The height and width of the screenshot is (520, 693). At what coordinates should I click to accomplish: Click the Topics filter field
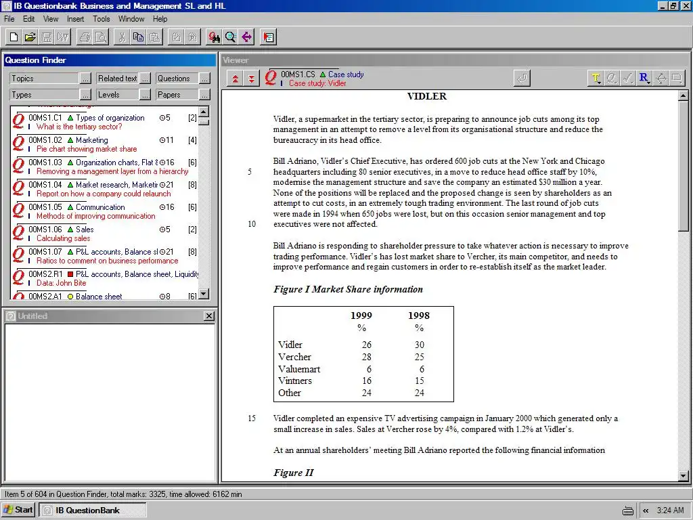44,79
